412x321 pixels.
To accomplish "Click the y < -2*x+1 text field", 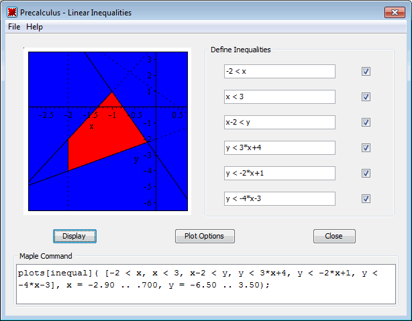I will (279, 174).
